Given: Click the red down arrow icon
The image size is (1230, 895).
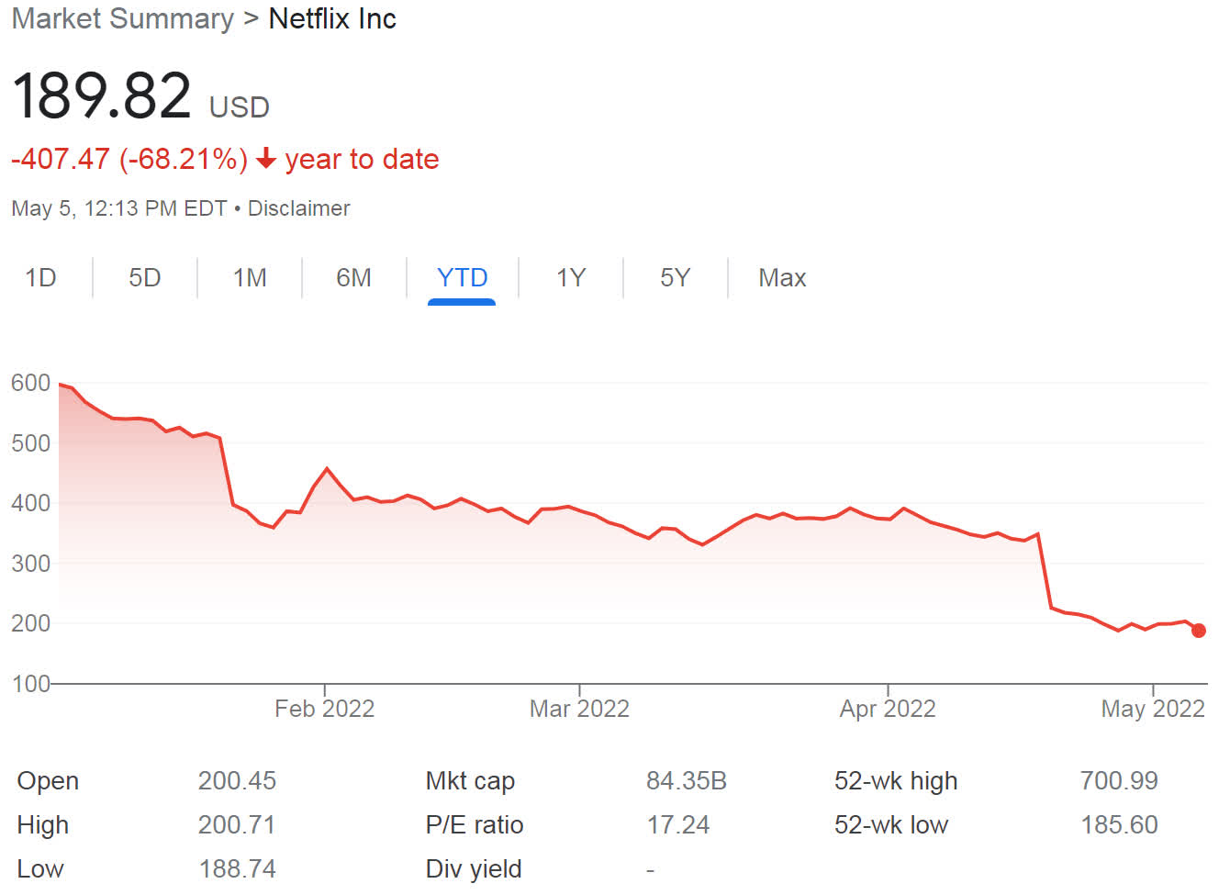Looking at the screenshot, I should coord(266,159).
